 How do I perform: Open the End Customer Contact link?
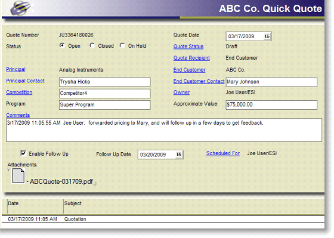[199, 81]
